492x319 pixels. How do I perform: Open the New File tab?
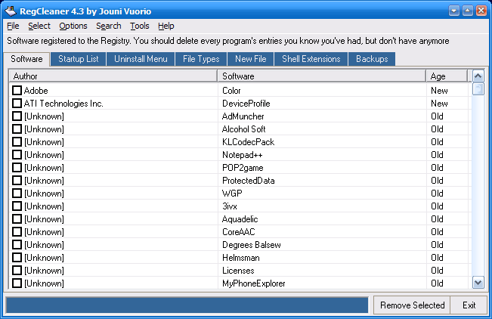(251, 59)
